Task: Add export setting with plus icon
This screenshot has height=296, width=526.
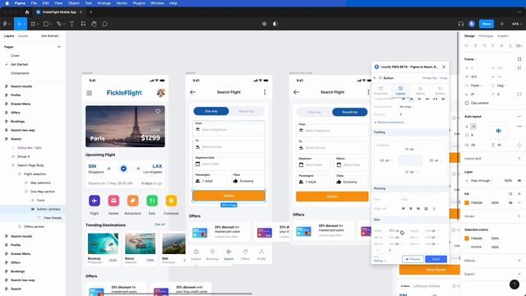Action: (x=519, y=274)
